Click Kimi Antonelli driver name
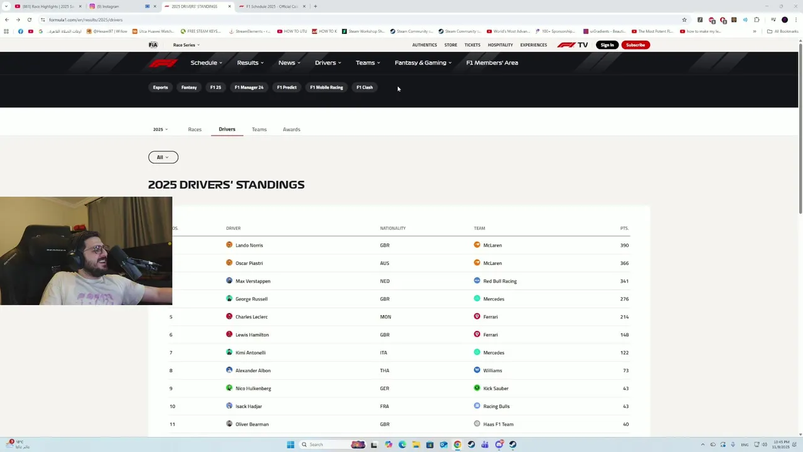 coord(250,352)
